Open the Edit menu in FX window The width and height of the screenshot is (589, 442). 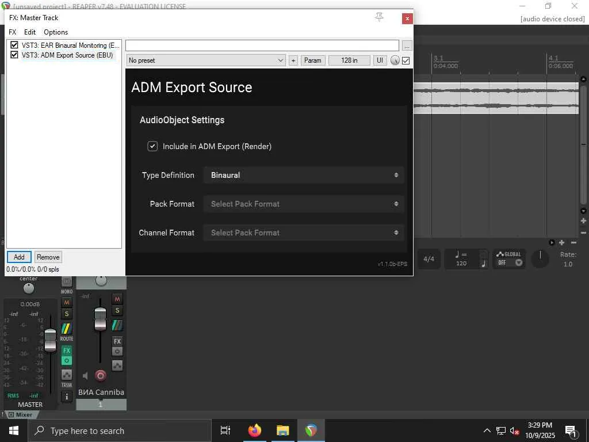30,32
